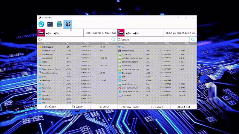Click the C:/assets path field

(x=153, y=39)
